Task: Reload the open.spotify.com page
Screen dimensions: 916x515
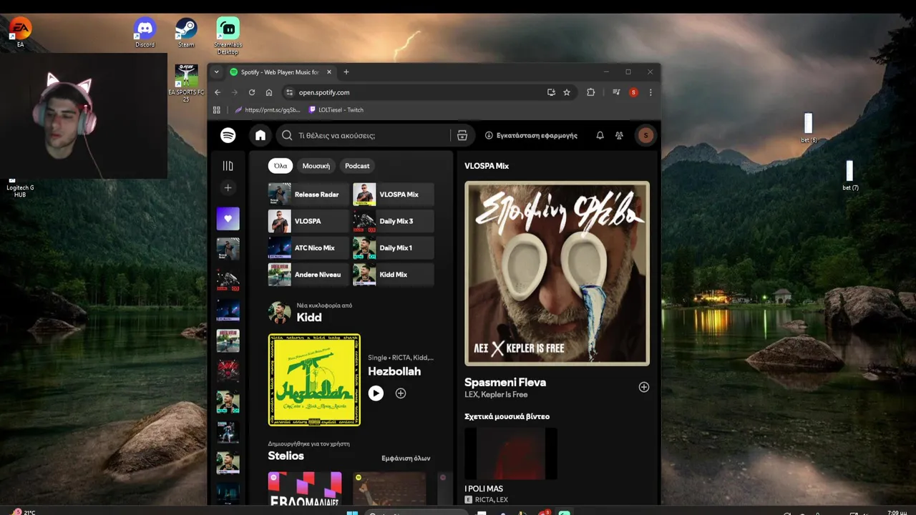Action: click(252, 92)
